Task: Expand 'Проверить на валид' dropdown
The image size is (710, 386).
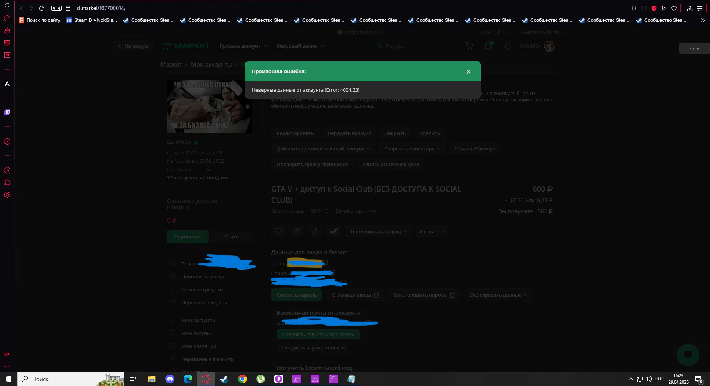Action: click(x=378, y=231)
